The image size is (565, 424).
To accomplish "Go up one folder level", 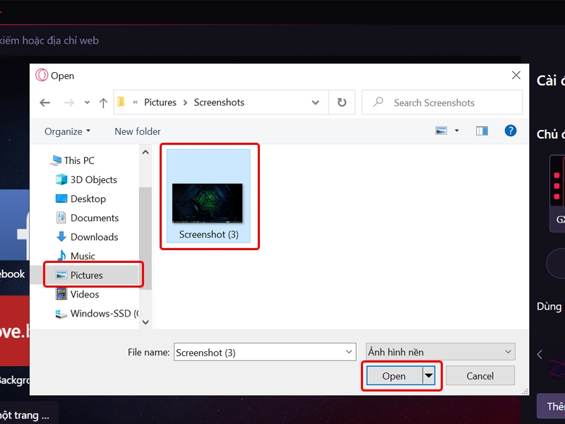I will pyautogui.click(x=103, y=102).
